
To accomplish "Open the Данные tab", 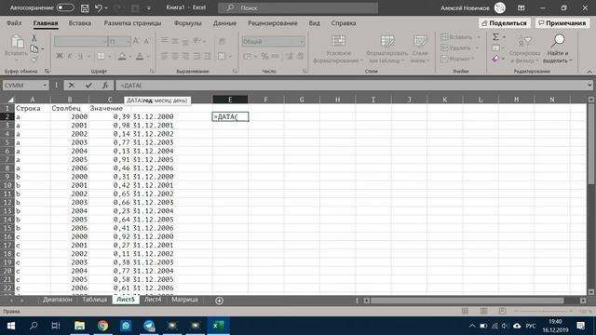I will click(224, 23).
